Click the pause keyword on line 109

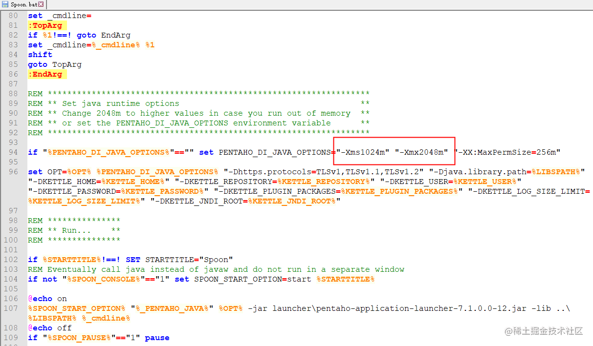(x=157, y=337)
